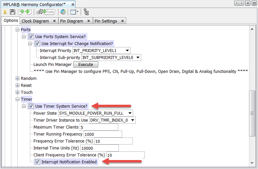Show the opened documents list dropdown arrow
The image size is (258, 169).
tap(248, 3)
